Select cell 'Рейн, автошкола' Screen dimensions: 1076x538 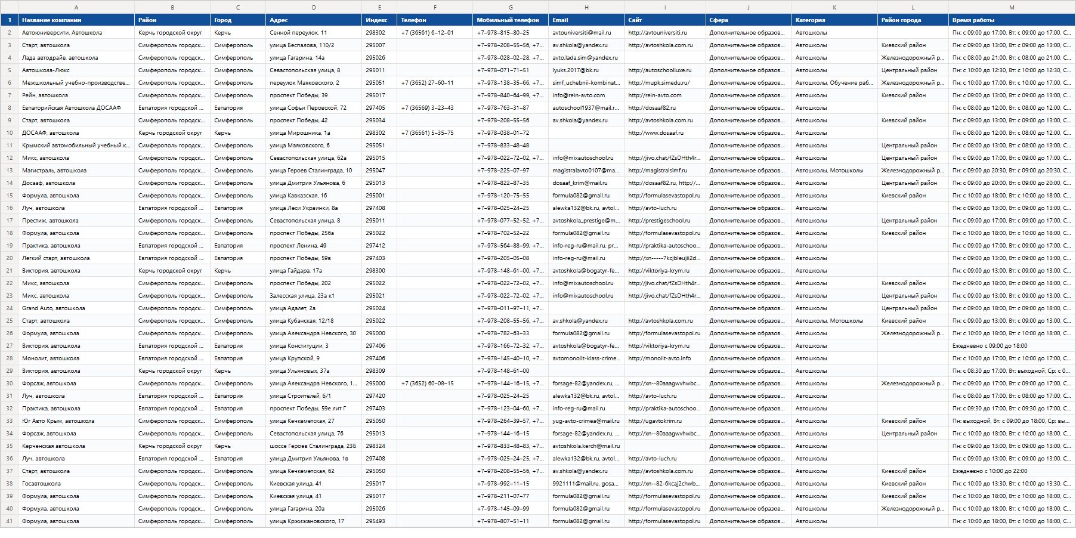coord(76,95)
